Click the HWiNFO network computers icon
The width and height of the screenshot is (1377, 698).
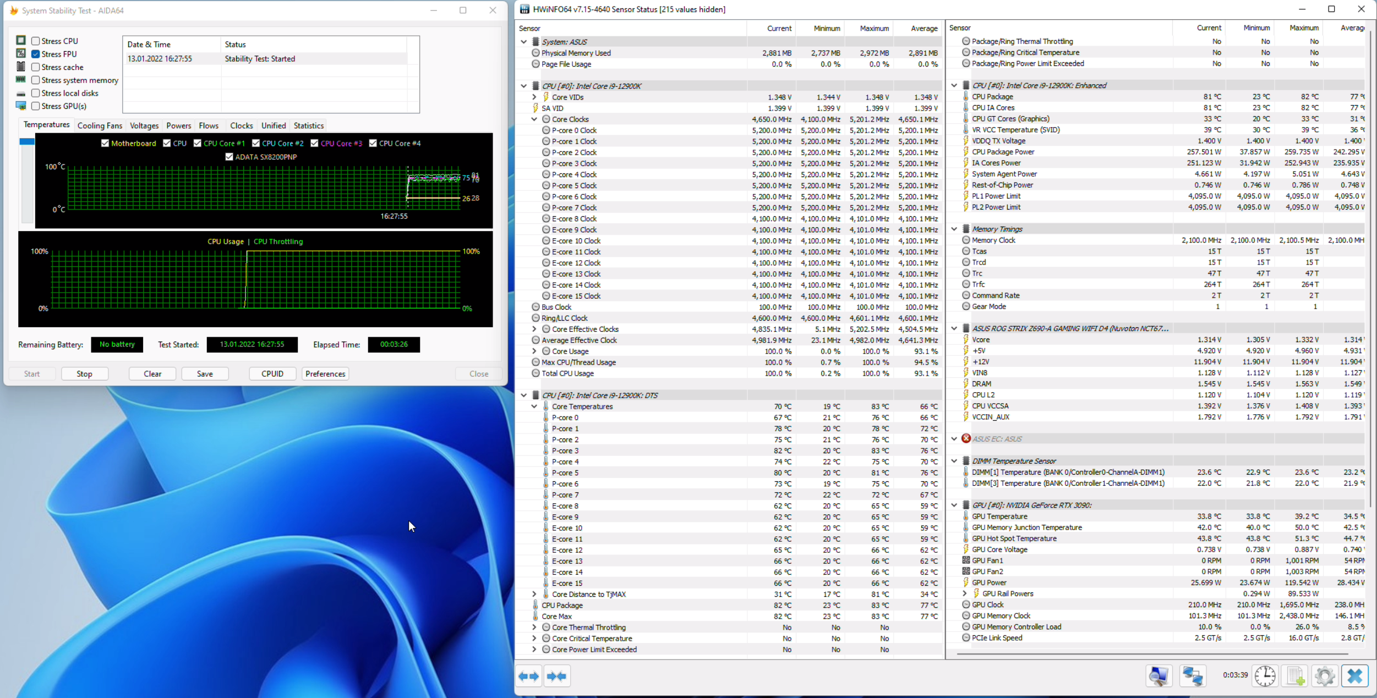(1192, 676)
